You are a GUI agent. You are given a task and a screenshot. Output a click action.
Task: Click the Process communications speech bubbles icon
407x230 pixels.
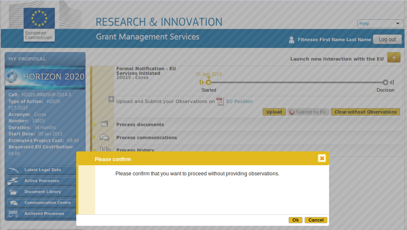(x=104, y=137)
